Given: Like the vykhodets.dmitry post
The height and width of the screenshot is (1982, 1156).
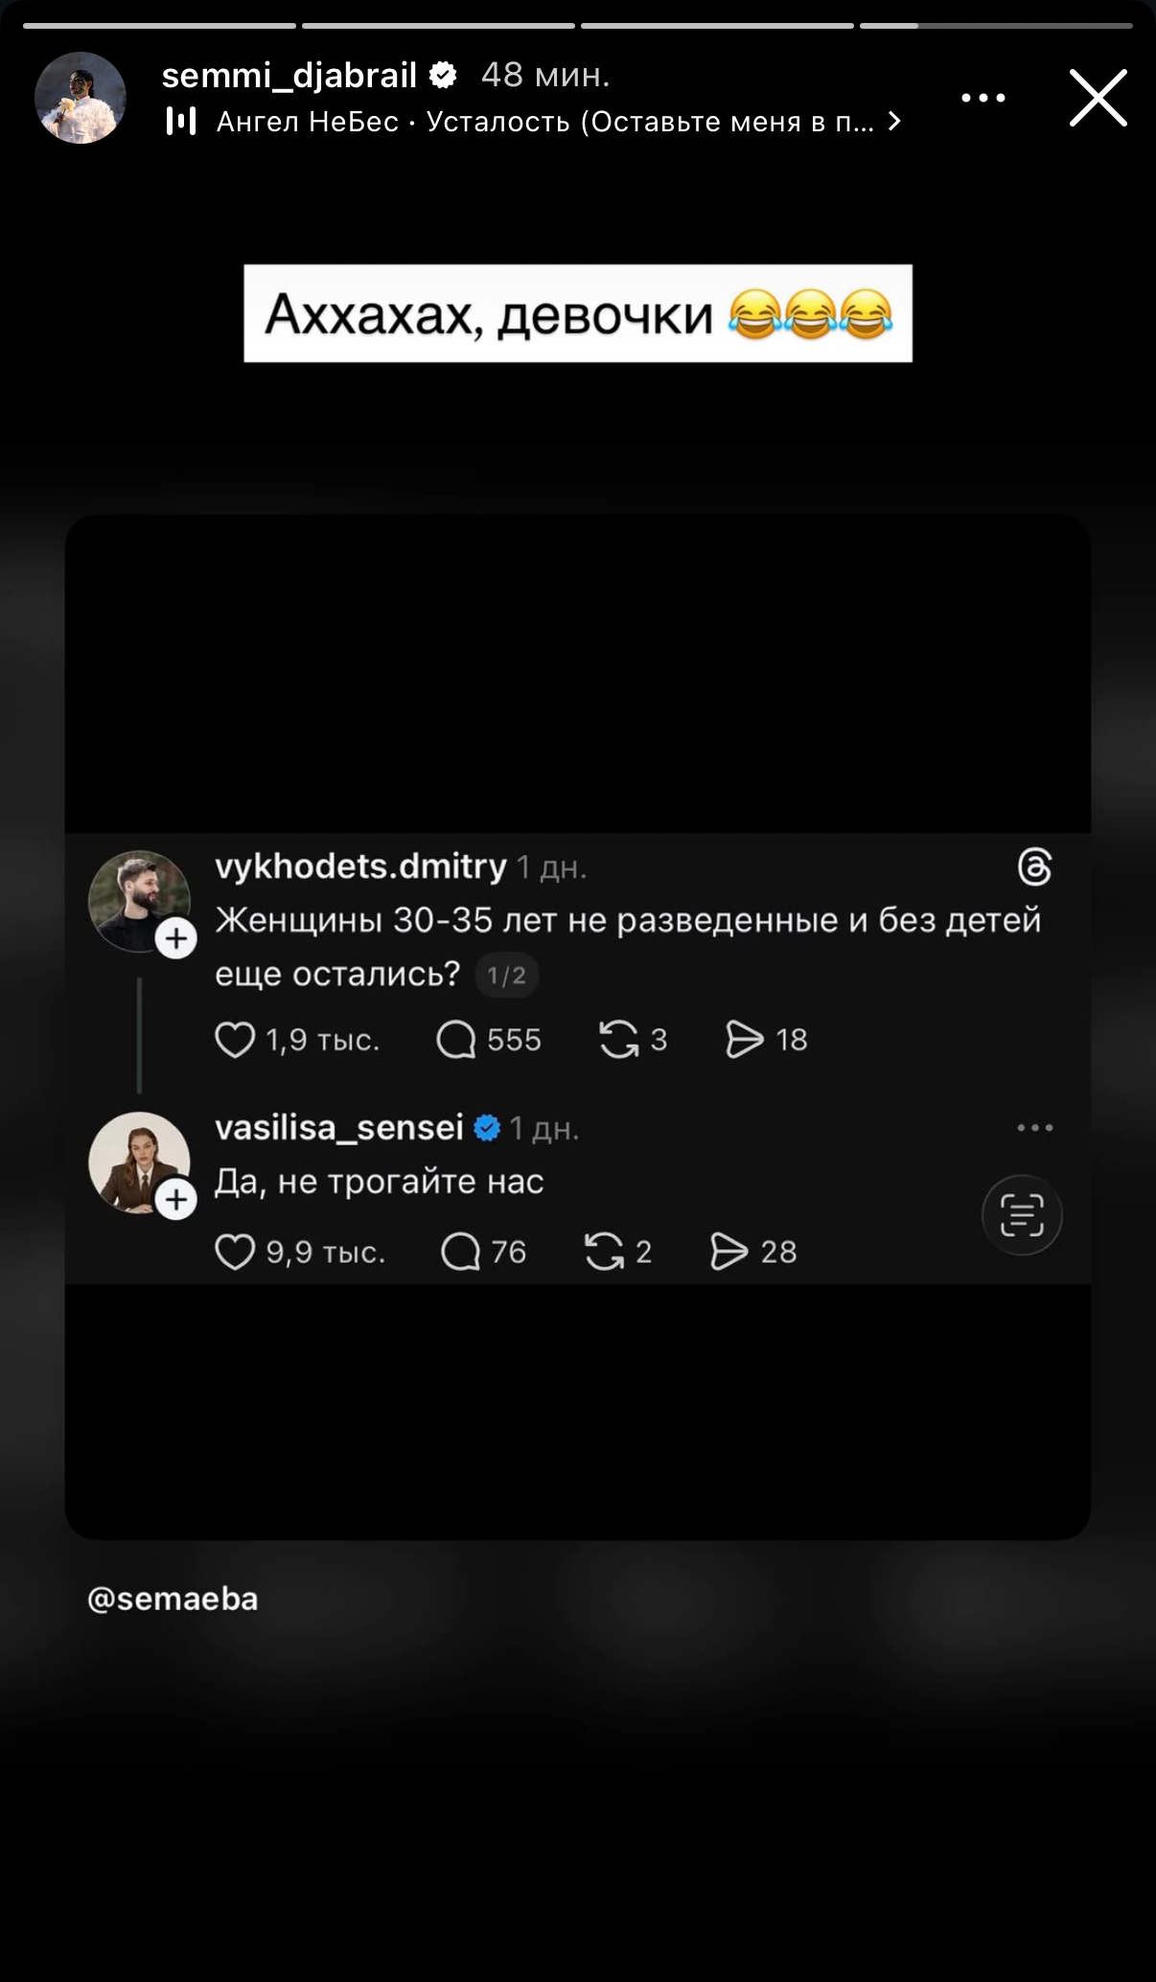Looking at the screenshot, I should click(x=235, y=1040).
